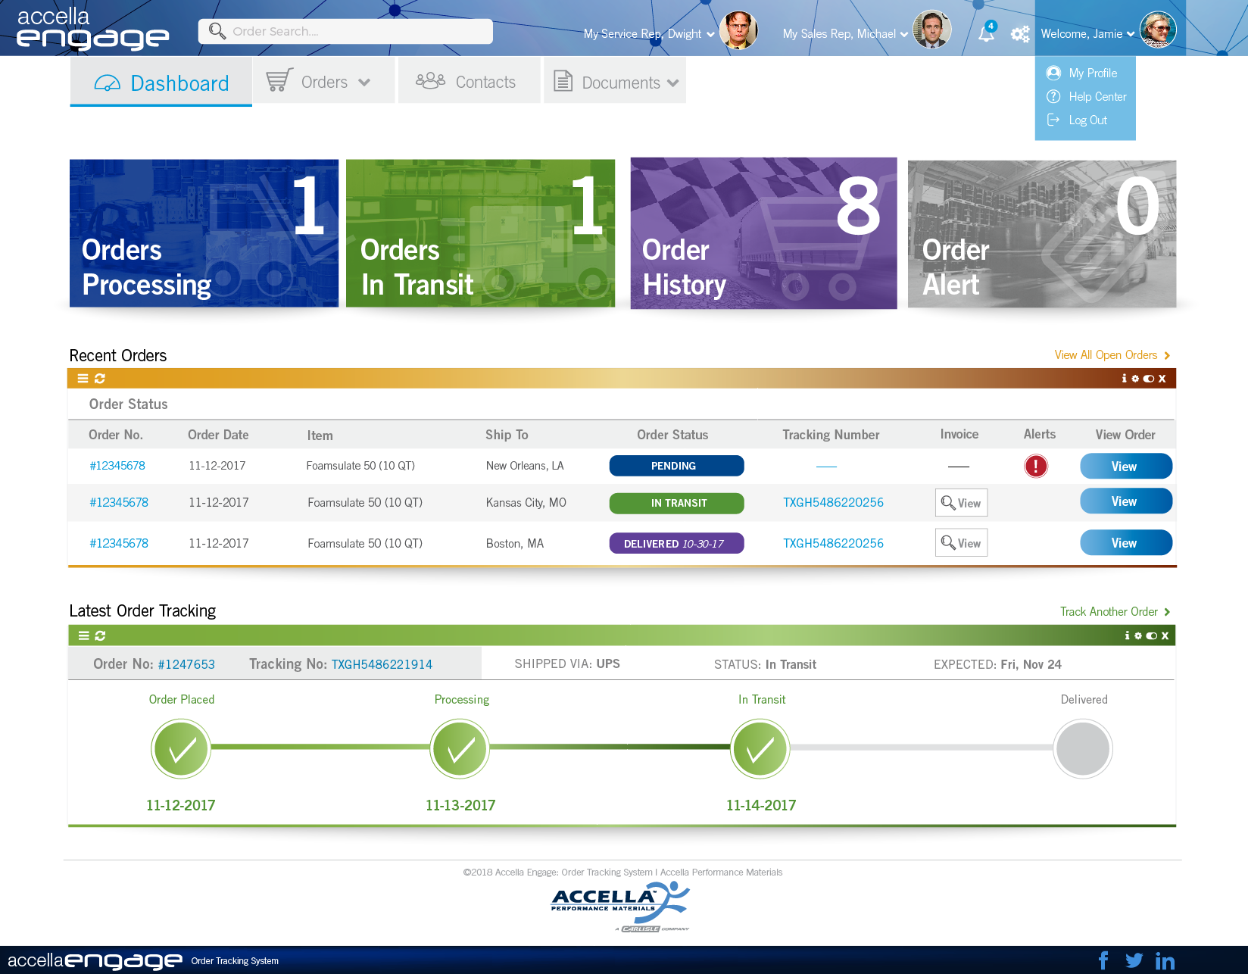Click Jamie's profile avatar

point(1158,30)
